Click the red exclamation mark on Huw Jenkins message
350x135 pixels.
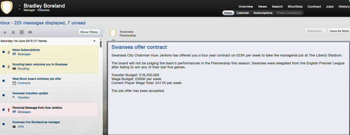pyautogui.click(x=8, y=110)
